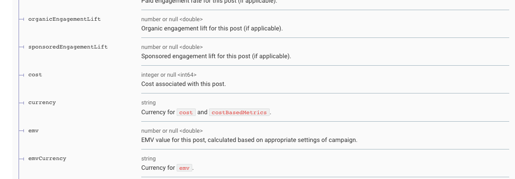The height and width of the screenshot is (179, 515).
Task: Click the 'Cost associated with this post.' description
Action: pos(183,84)
